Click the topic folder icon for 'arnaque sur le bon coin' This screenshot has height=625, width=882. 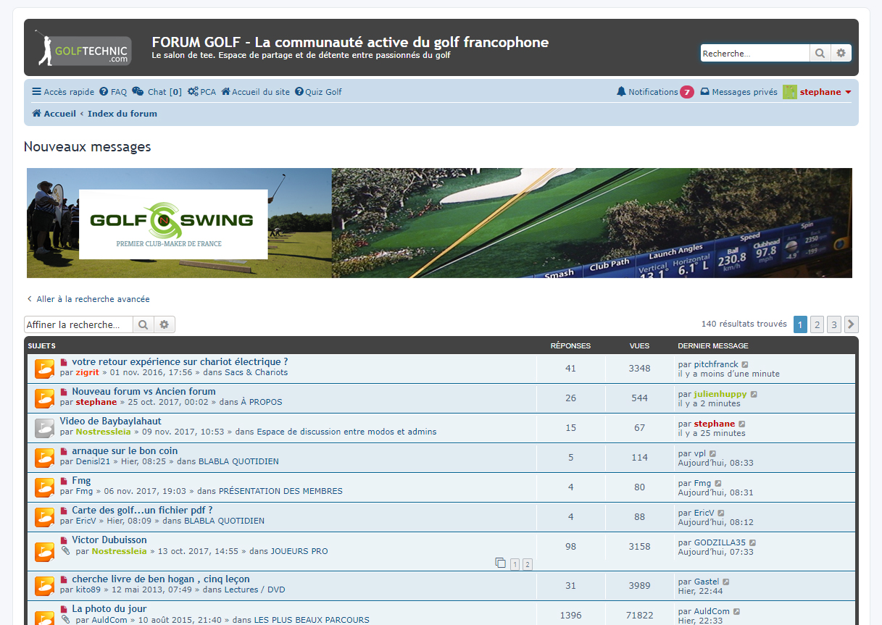[45, 457]
